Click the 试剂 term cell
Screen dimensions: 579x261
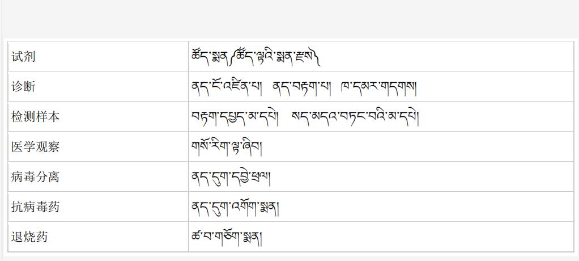point(98,56)
